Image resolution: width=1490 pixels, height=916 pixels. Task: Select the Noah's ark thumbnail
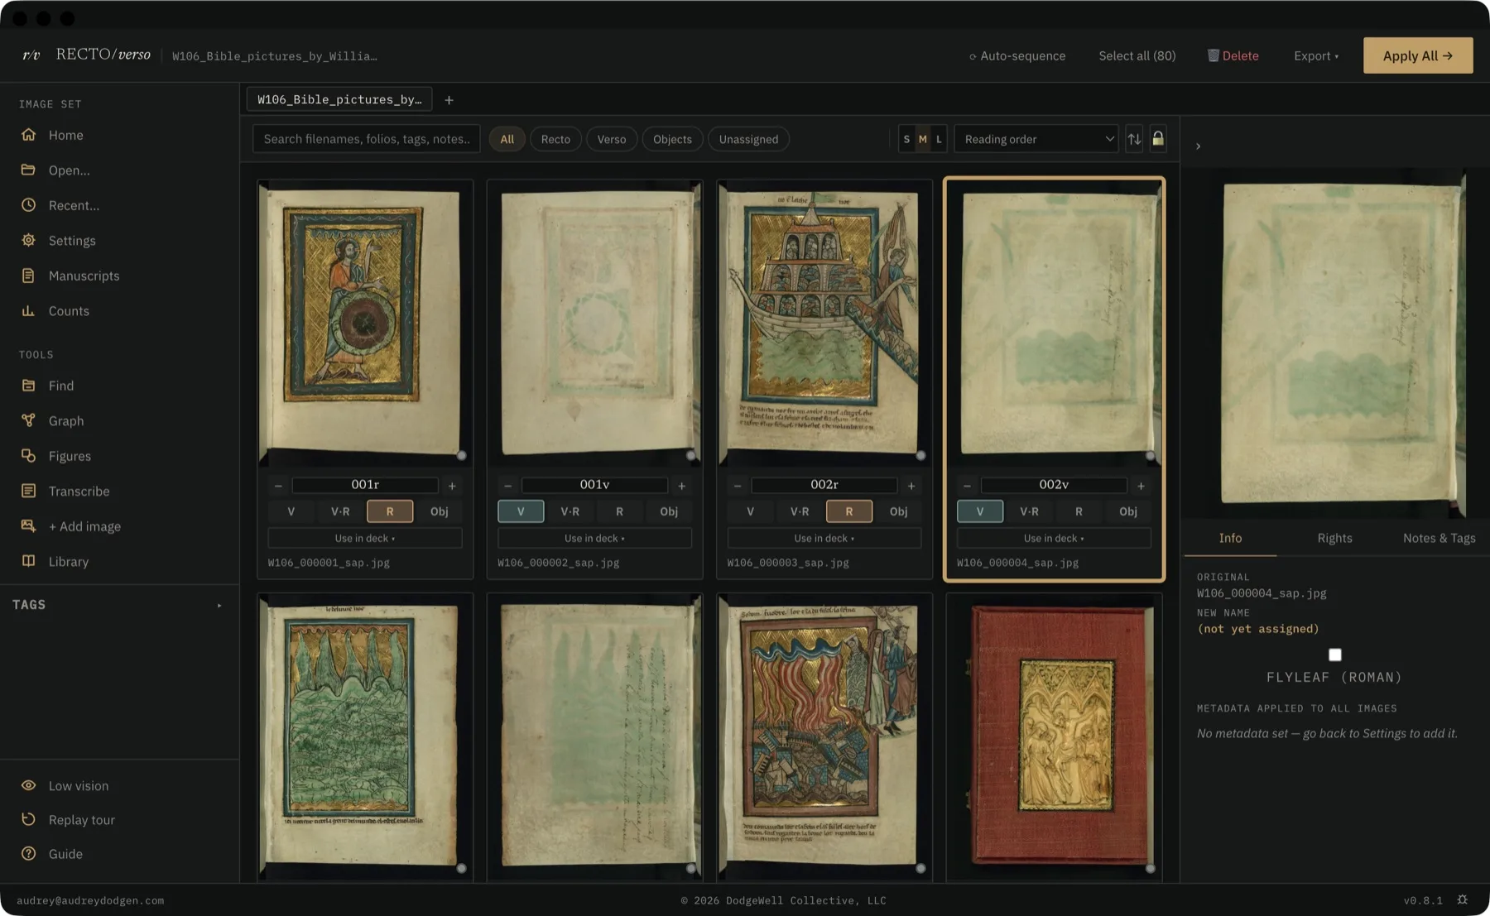coord(824,324)
